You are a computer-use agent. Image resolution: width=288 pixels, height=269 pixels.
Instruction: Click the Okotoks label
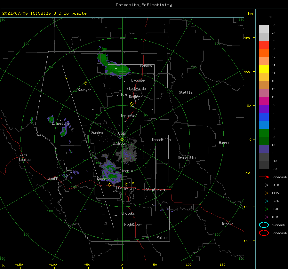128,213
